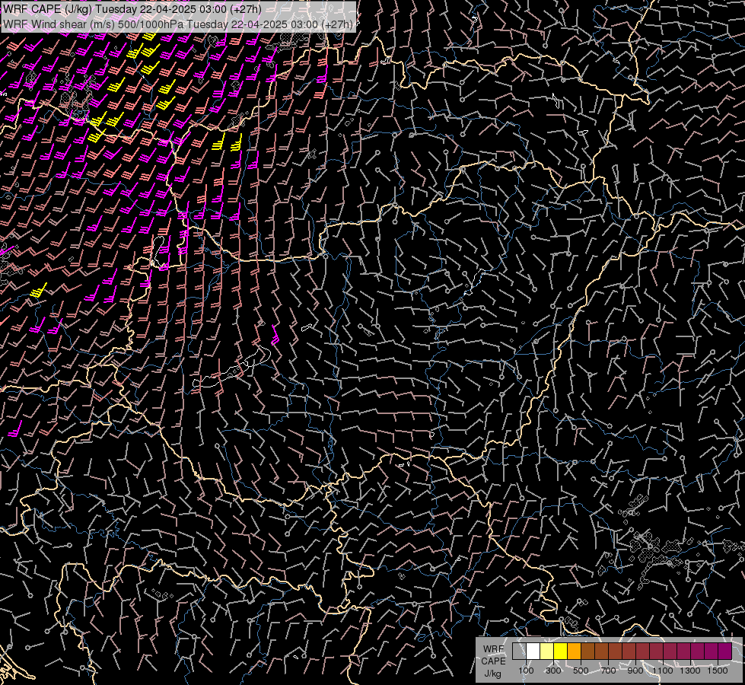Click the purple last CAPE legend swatch
The height and width of the screenshot is (685, 745).
[x=725, y=652]
